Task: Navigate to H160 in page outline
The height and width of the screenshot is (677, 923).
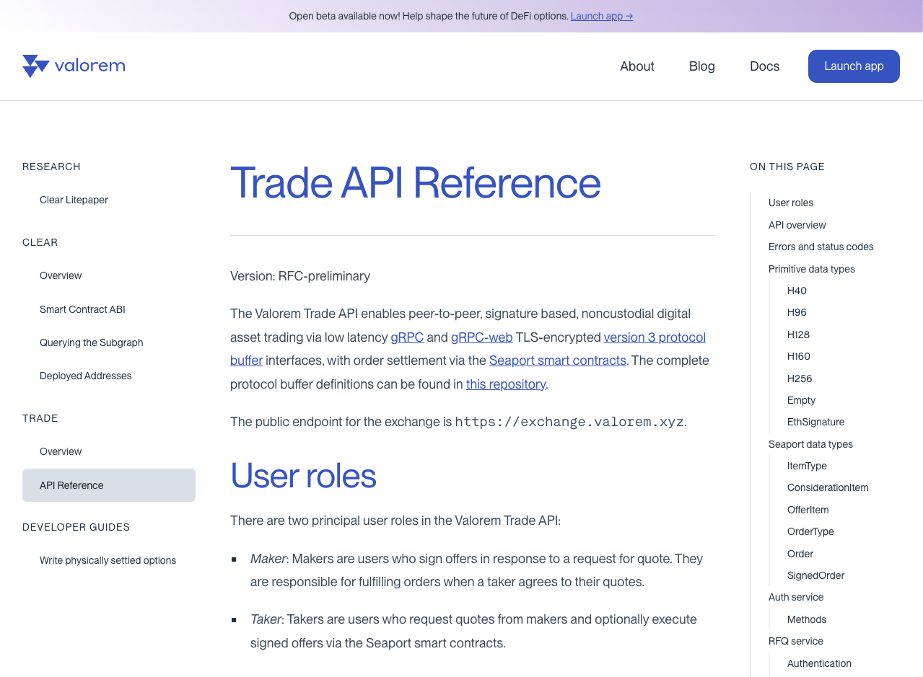Action: pyautogui.click(x=799, y=356)
